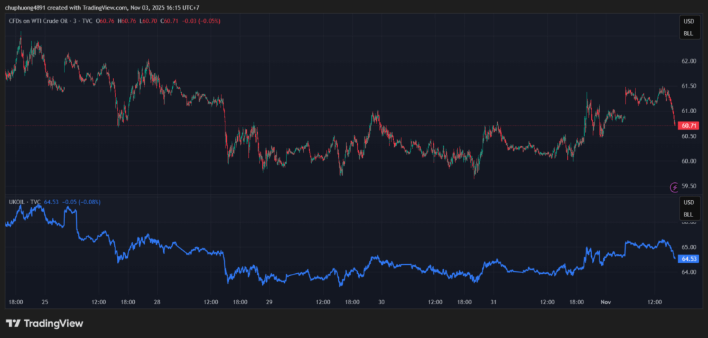Screen dimensions: 708x338
Task: Click the 61.50 label on price axis
Action: pos(688,86)
